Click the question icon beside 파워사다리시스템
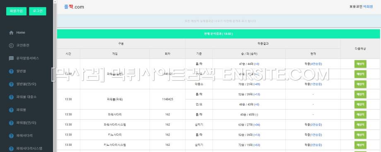The height and width of the screenshot is (152, 381). pyautogui.click(x=11, y=149)
